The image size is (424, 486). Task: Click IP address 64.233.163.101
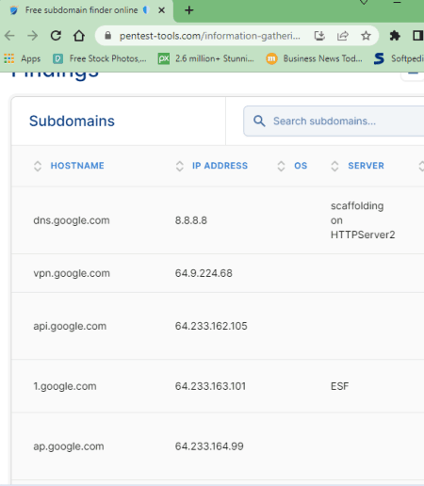coord(210,386)
